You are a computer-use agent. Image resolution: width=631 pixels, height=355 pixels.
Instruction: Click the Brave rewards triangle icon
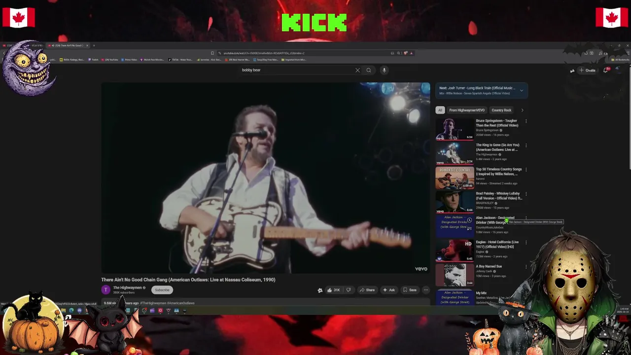point(411,53)
